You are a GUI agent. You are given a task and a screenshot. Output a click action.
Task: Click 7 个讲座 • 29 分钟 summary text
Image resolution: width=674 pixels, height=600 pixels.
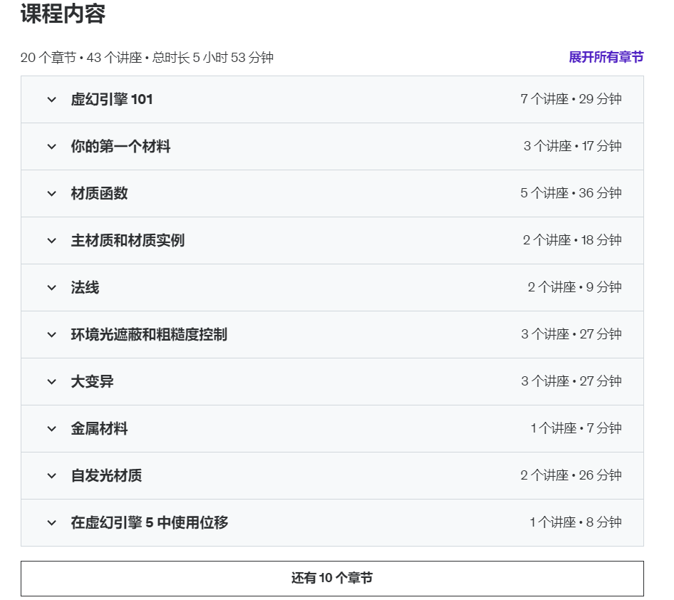571,99
